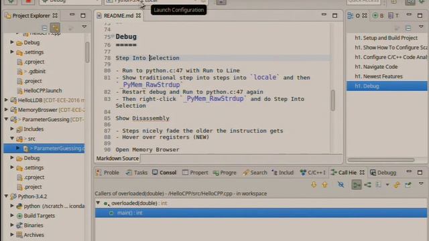Toggle Show Callees in Call Hierarchy

tap(368, 185)
